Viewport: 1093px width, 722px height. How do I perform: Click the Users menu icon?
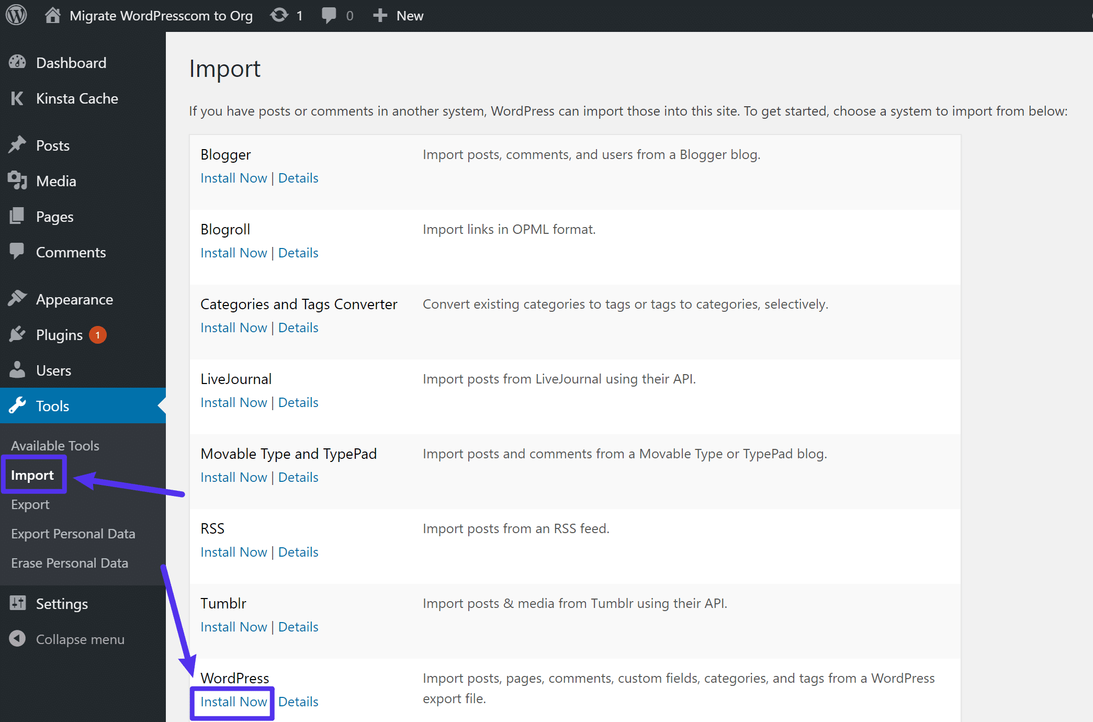tap(18, 370)
